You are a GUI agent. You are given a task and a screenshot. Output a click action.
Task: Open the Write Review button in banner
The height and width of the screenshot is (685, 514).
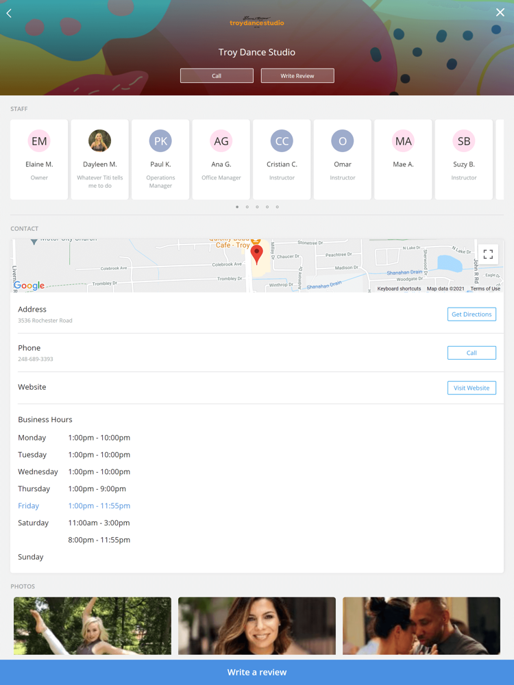(x=297, y=75)
